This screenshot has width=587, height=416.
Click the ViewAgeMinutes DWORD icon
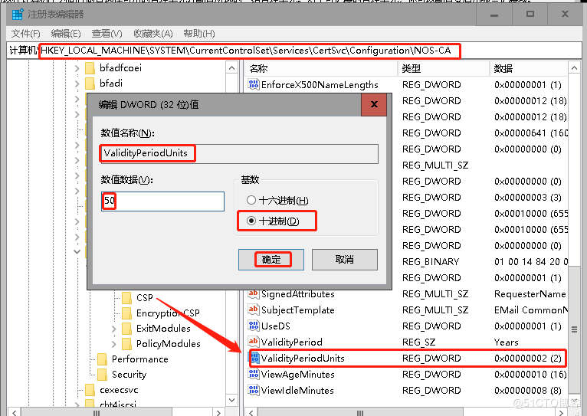(254, 374)
